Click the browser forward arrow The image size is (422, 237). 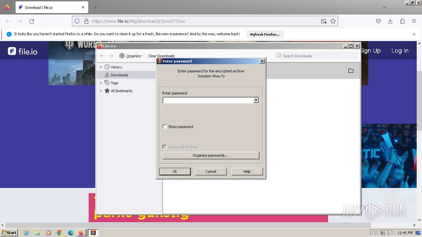[x=20, y=21]
